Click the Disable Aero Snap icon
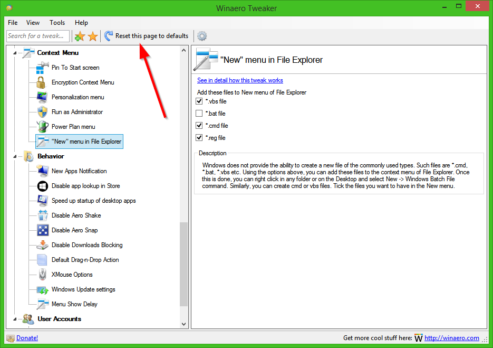Image resolution: width=493 pixels, height=348 pixels. [x=43, y=230]
